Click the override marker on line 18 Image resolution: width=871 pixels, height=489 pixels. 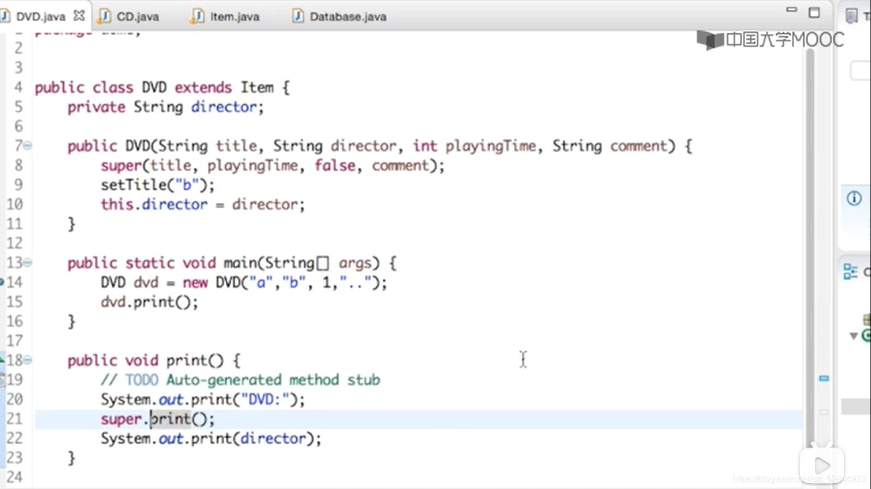[2, 360]
